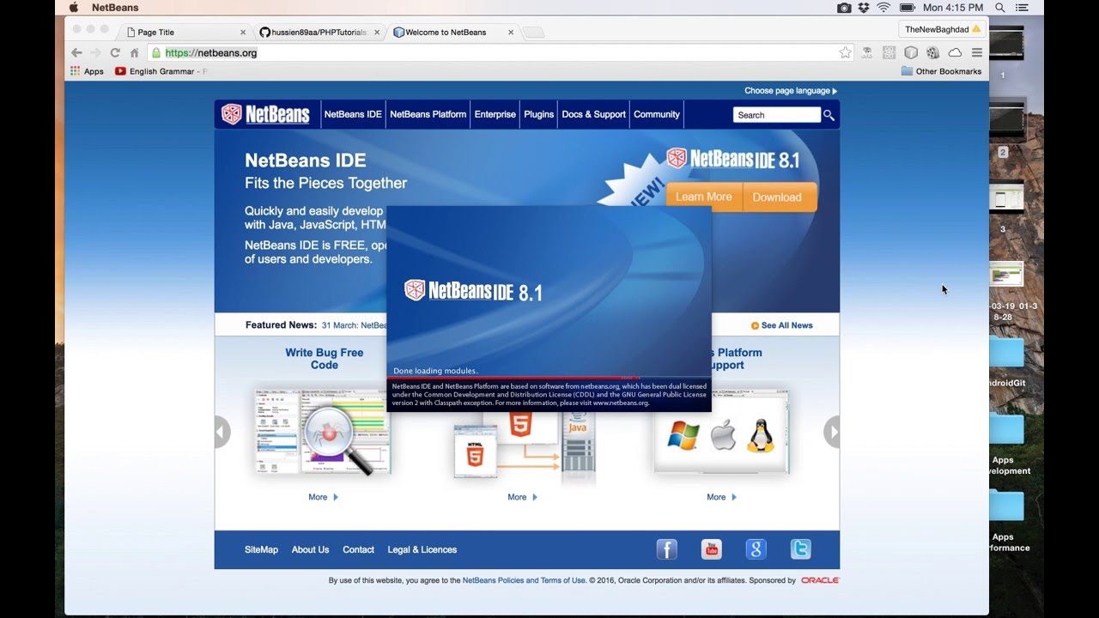Click the camera icon in menu bar

point(844,8)
